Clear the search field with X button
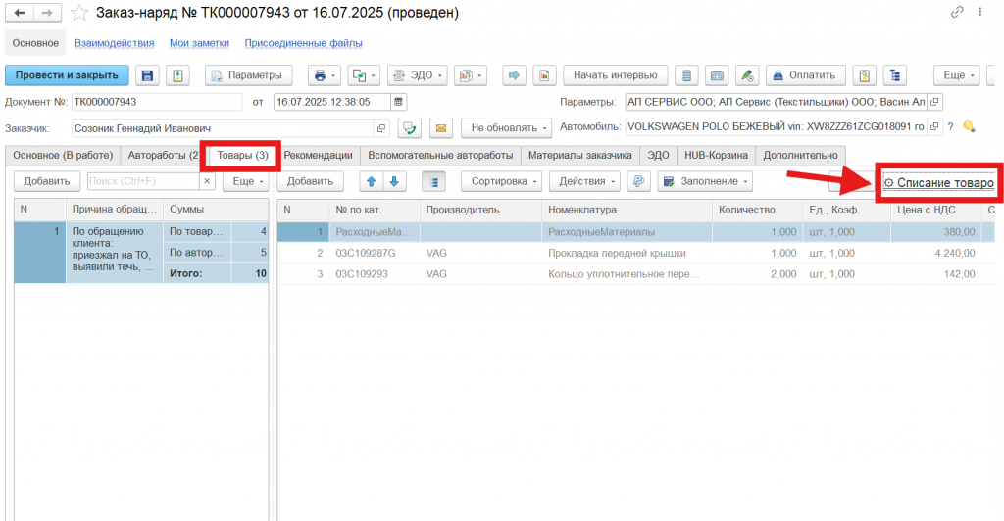 tap(207, 181)
